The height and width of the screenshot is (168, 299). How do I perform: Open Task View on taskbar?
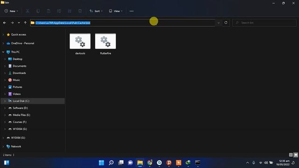tap(121, 163)
